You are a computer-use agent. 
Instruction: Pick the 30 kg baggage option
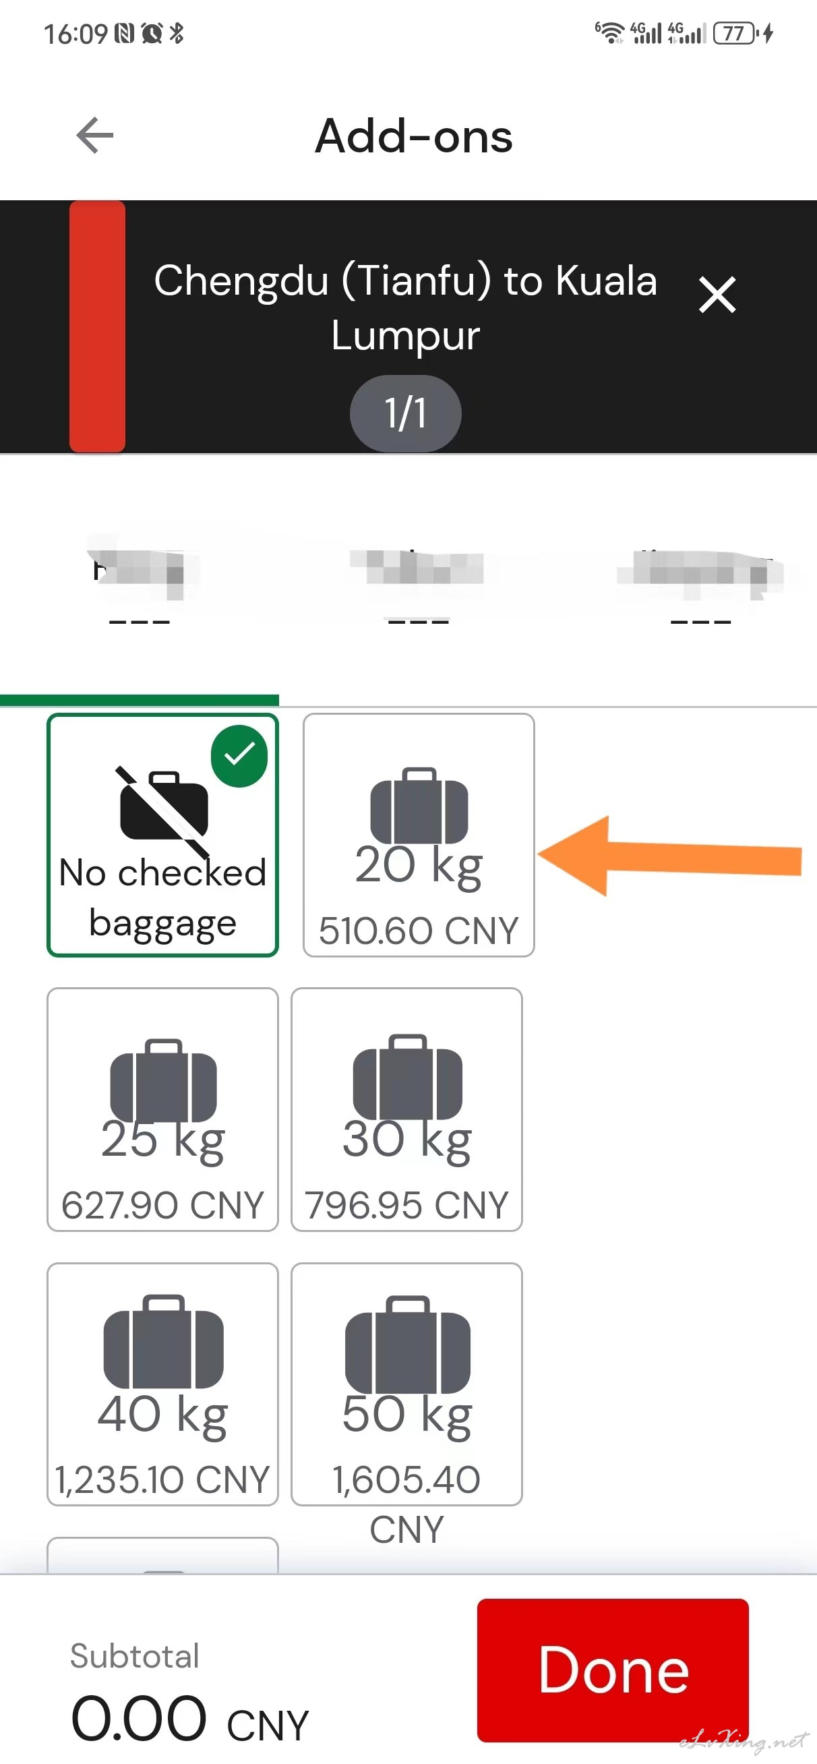pos(406,1109)
